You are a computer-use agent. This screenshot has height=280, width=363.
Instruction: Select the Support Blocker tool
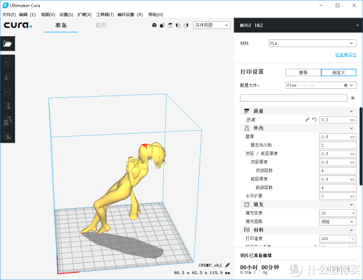7,135
